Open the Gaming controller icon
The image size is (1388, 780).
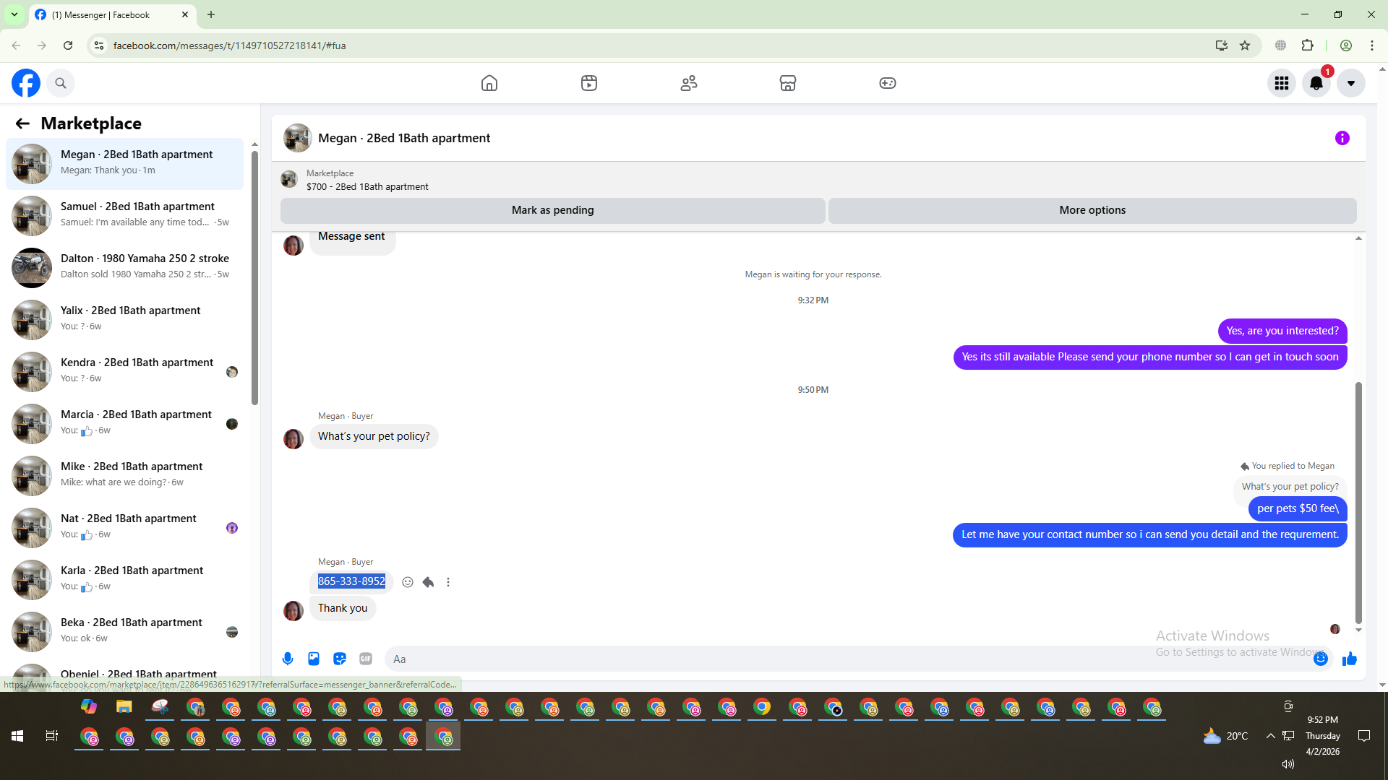[x=888, y=83]
